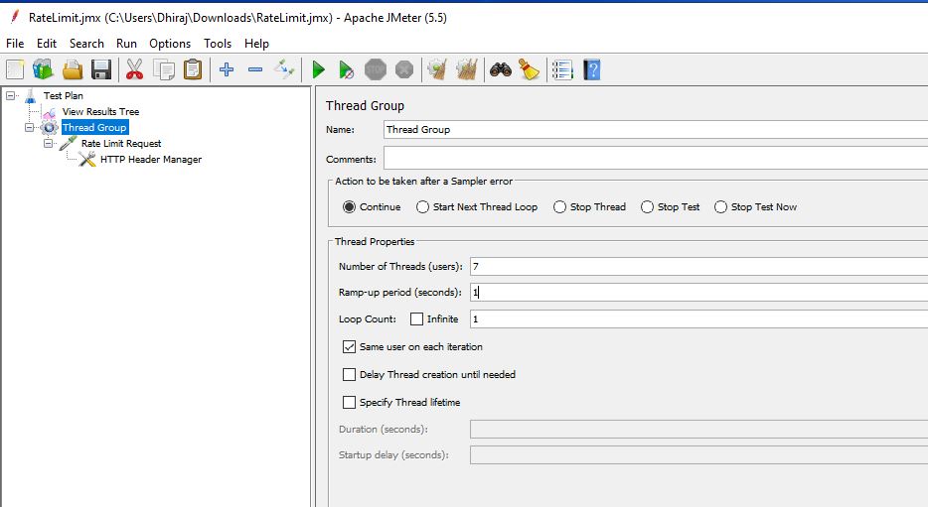928x507 pixels.
Task: Select the Stop Test radio button
Action: (x=648, y=207)
